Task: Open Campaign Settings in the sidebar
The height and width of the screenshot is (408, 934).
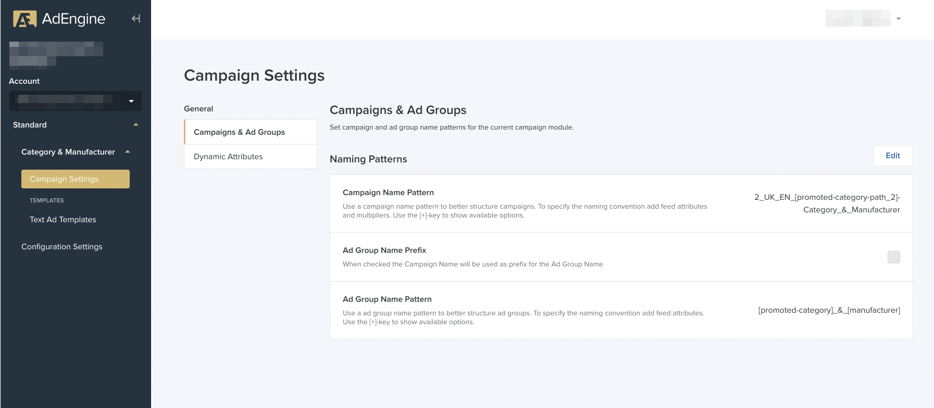Action: pos(76,179)
